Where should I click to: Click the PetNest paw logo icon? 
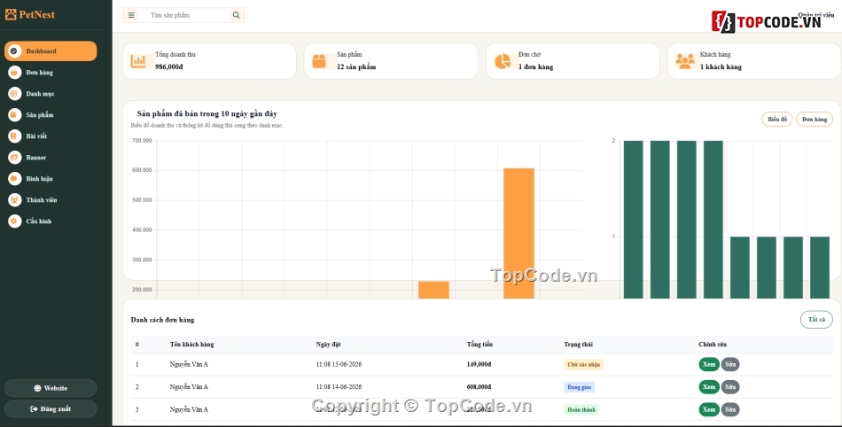11,14
